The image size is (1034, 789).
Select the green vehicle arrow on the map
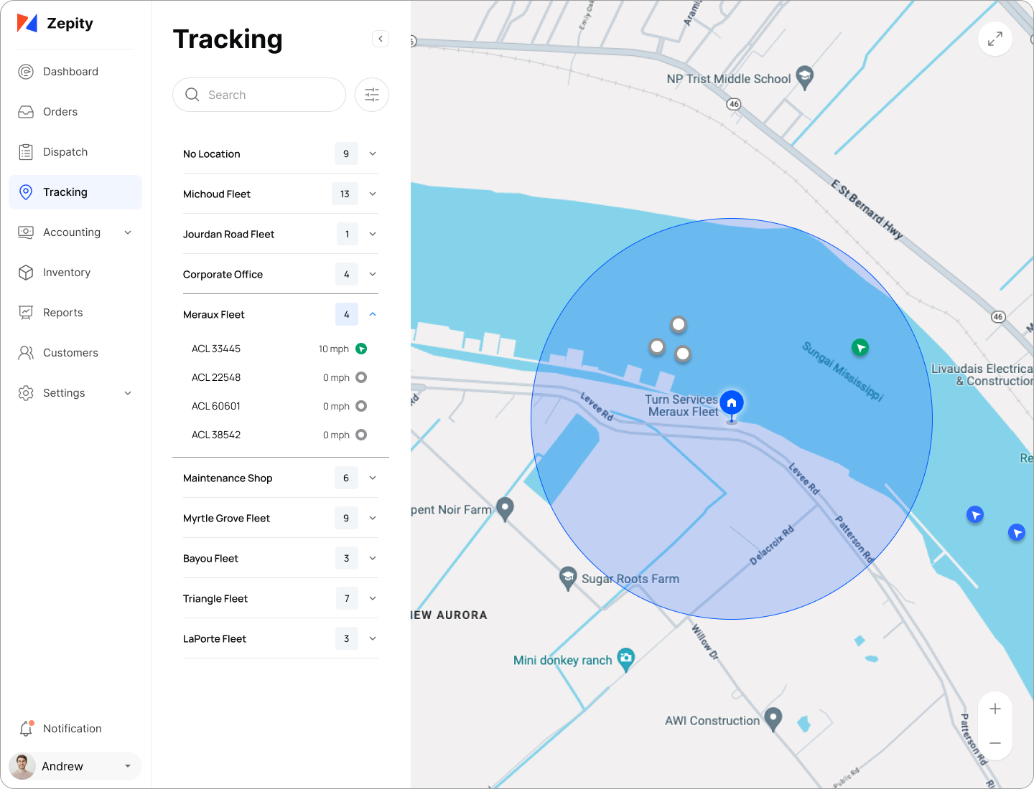(860, 348)
